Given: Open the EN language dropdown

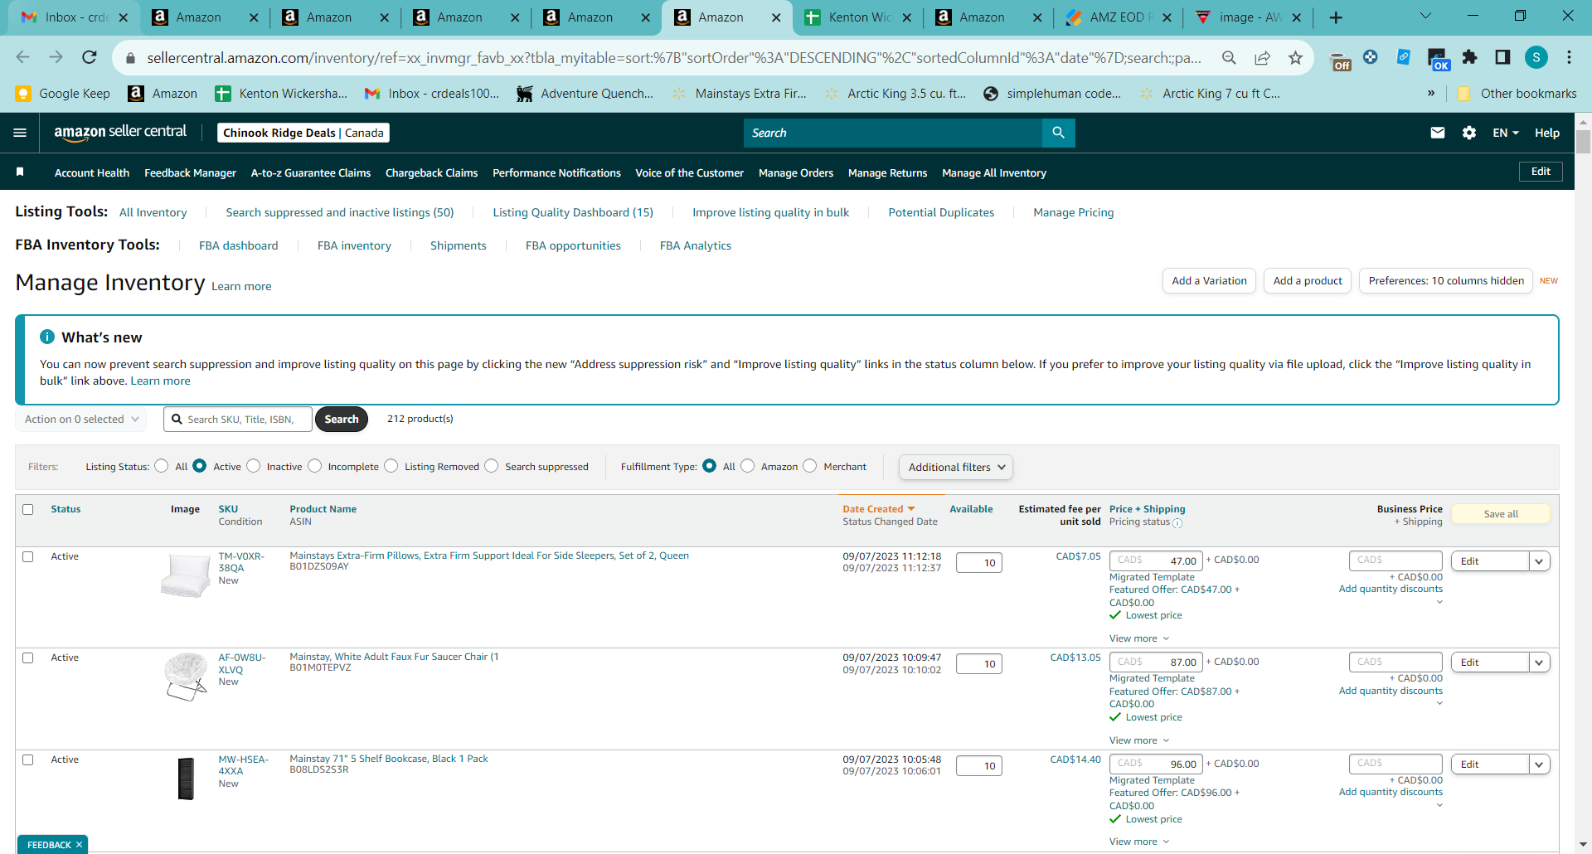Looking at the screenshot, I should point(1506,133).
